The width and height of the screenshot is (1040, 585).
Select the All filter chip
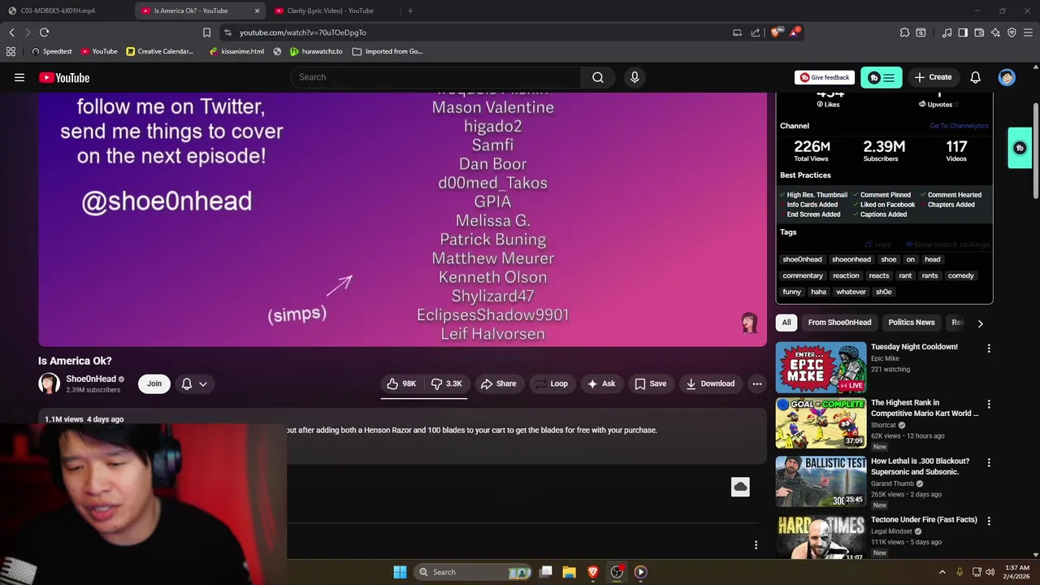click(786, 323)
